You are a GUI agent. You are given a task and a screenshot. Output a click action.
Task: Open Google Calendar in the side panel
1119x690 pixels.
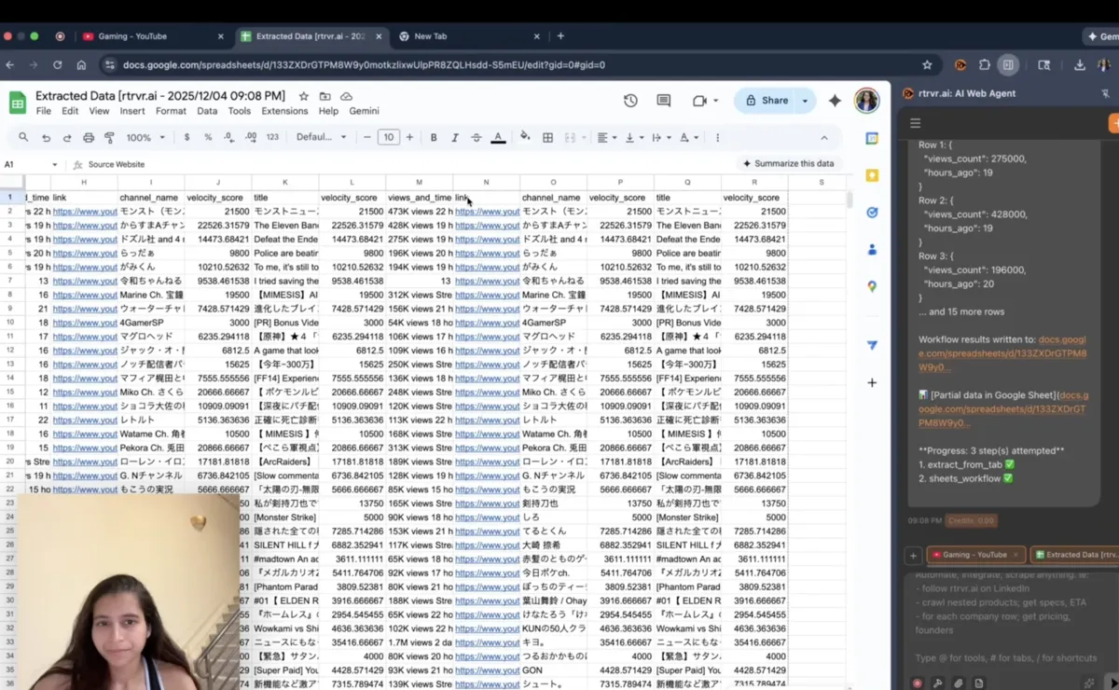pyautogui.click(x=872, y=139)
